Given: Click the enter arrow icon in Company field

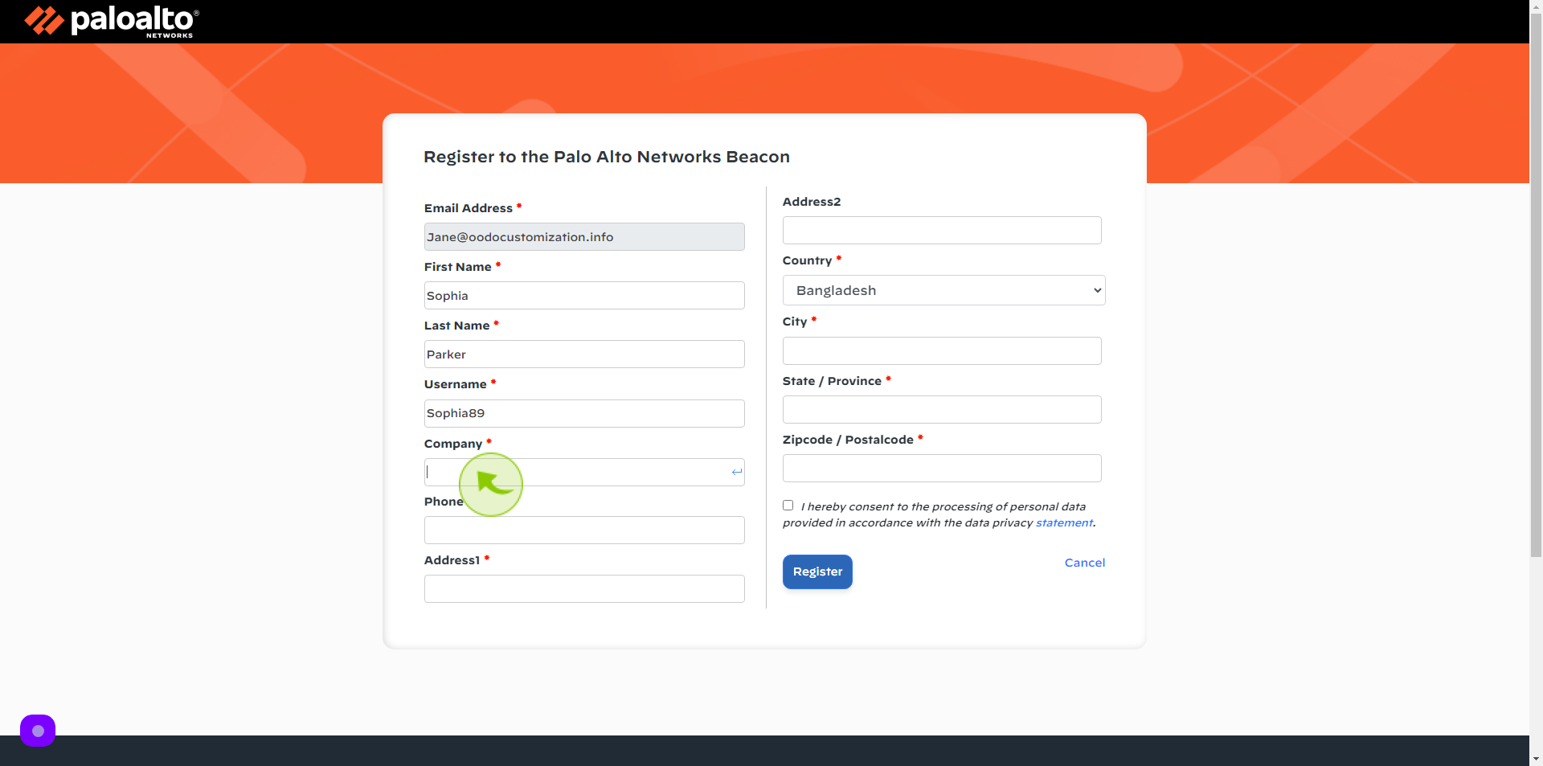Looking at the screenshot, I should tap(736, 472).
